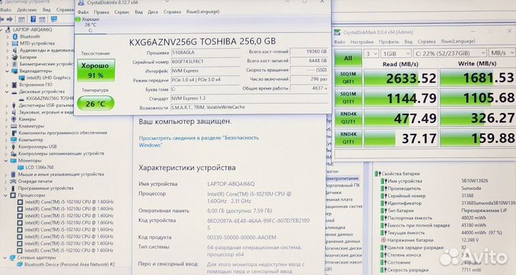
Task: Open the Безопасность Windows details link
Action: [199, 142]
